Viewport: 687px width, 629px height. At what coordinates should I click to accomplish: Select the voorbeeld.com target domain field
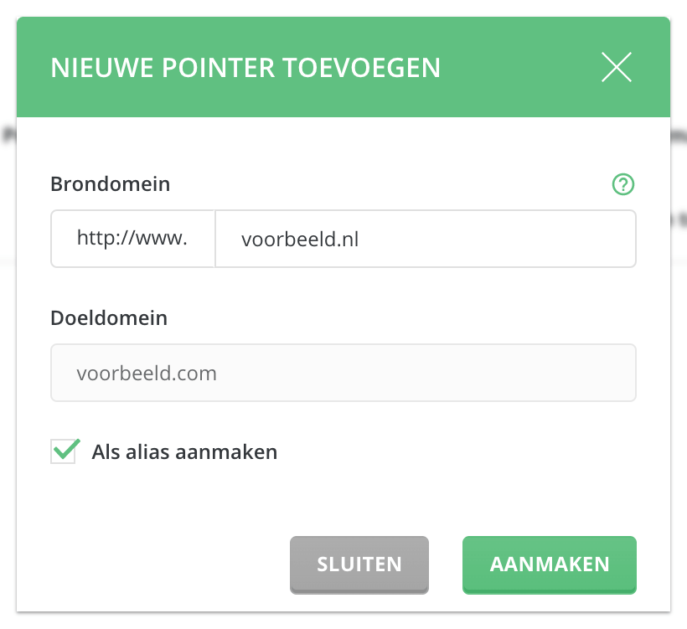[343, 373]
